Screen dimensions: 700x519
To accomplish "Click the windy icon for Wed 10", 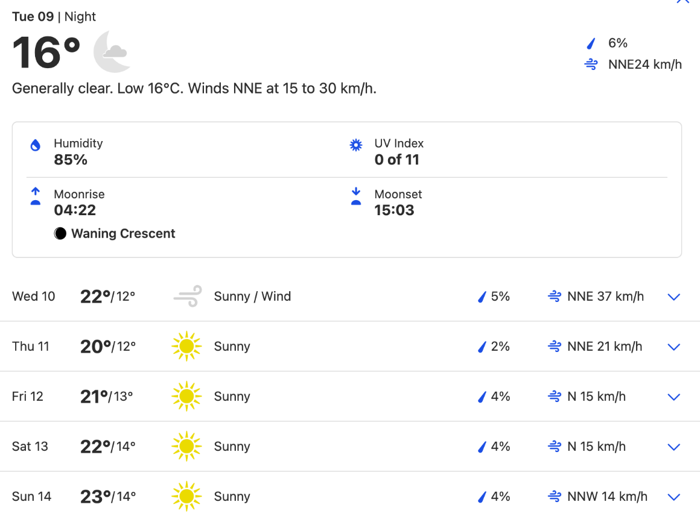I will 188,296.
